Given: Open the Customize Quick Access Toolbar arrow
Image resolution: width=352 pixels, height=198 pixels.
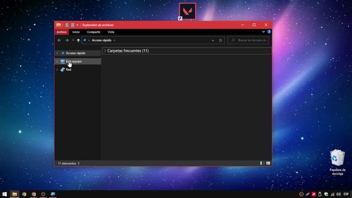Looking at the screenshot, I should click(78, 25).
